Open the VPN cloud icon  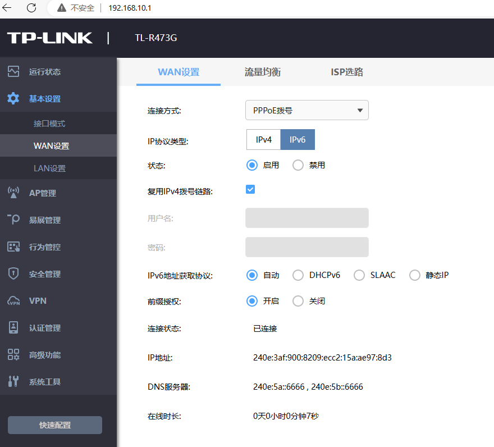13,301
